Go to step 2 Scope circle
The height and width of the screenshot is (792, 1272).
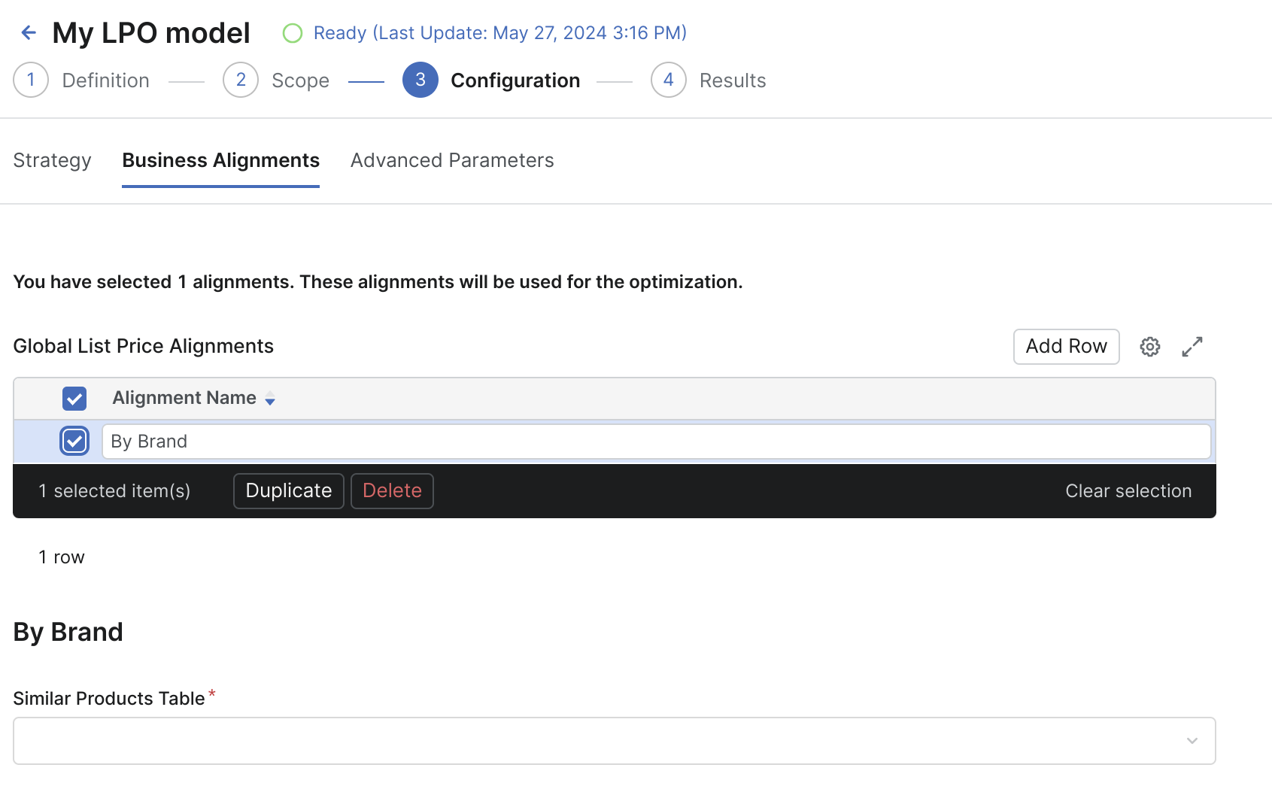click(x=241, y=80)
